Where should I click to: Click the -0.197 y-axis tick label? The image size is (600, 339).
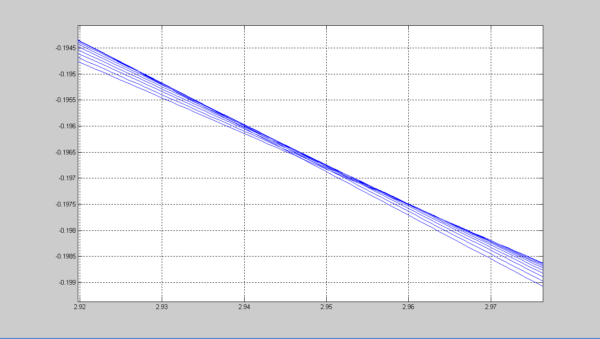click(68, 178)
